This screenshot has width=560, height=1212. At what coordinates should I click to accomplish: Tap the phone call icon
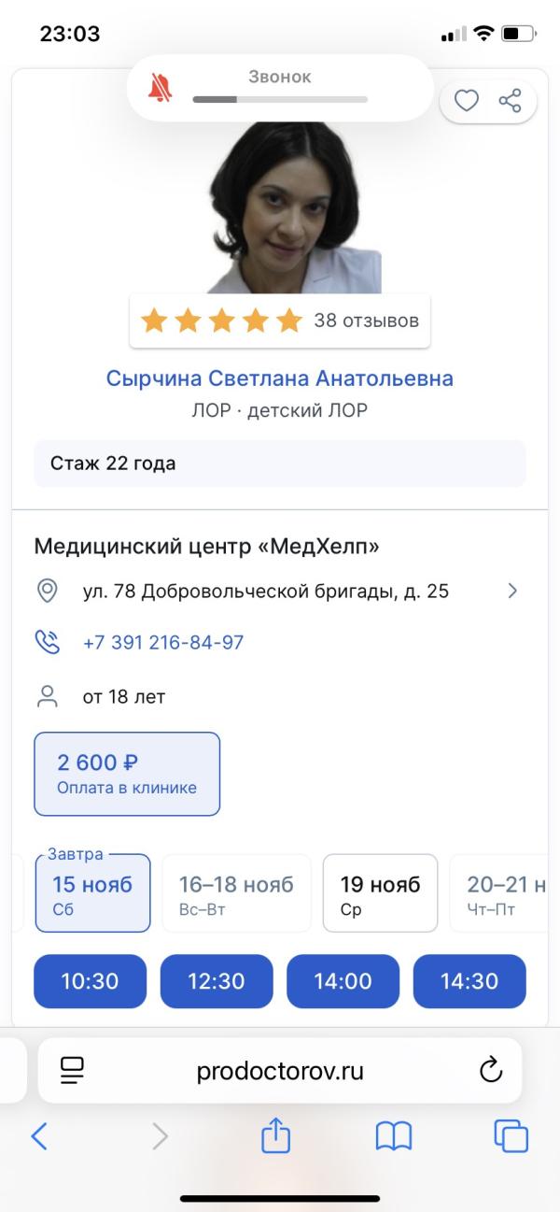point(47,643)
